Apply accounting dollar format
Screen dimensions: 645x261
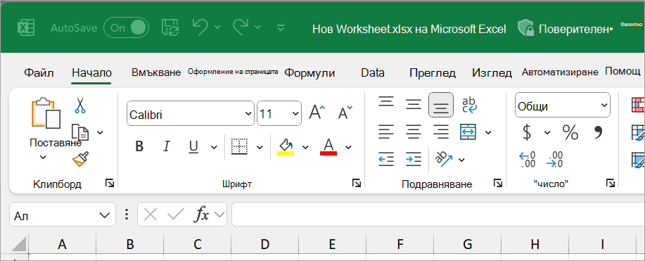[x=527, y=132]
